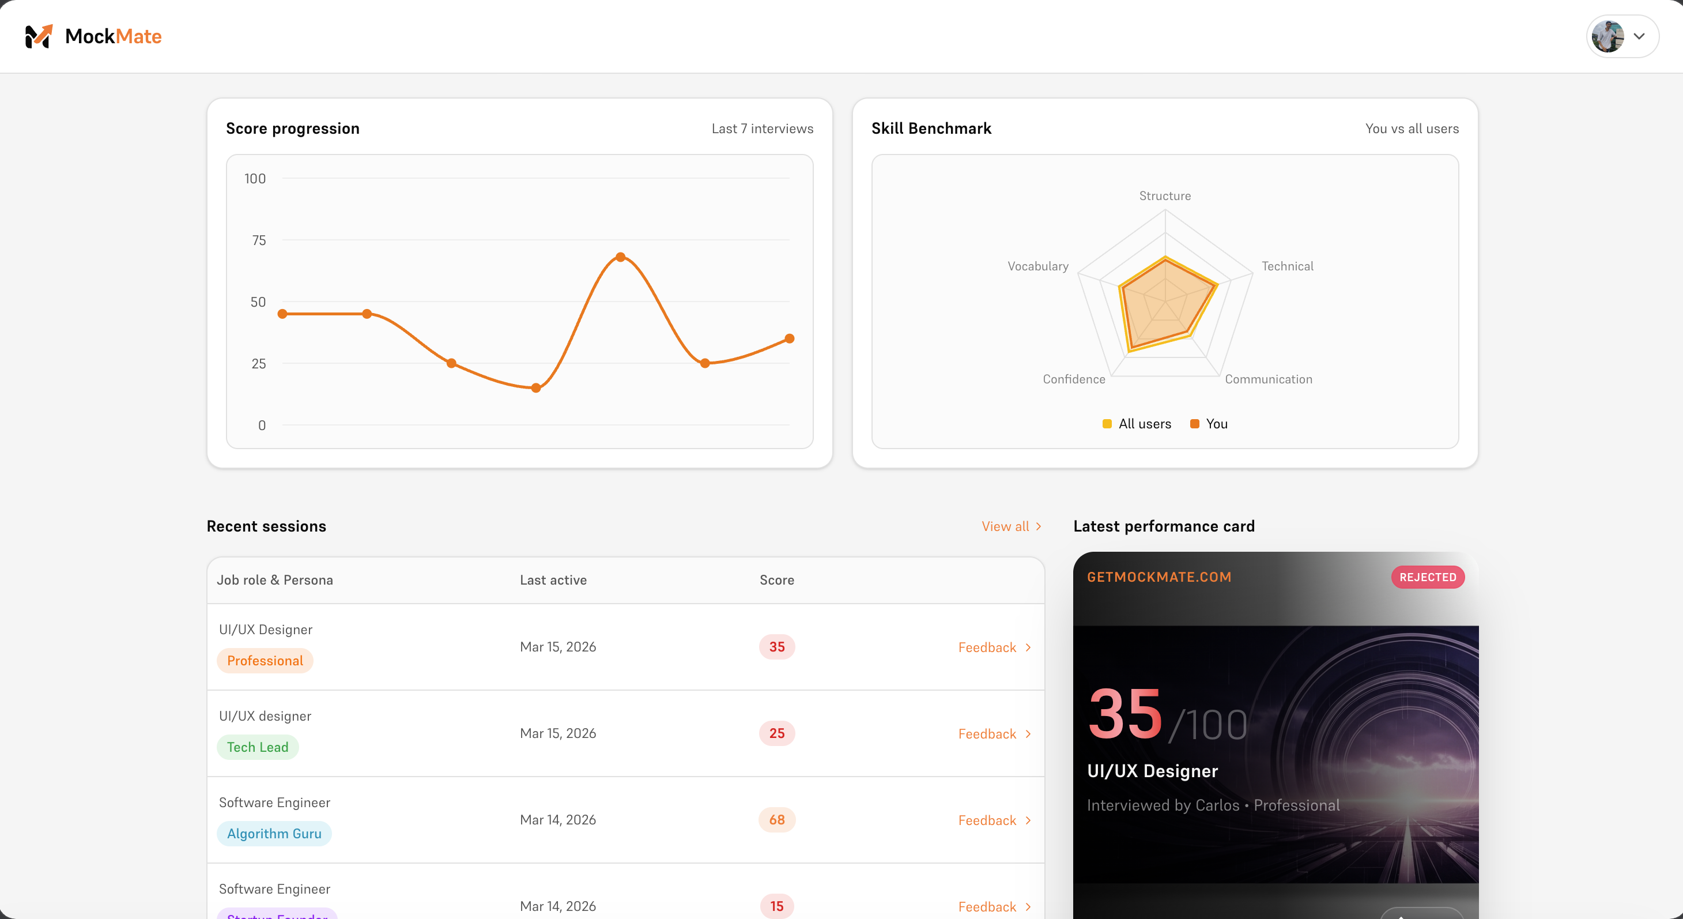1683x919 pixels.
Task: Expand the profile dropdown chevron
Action: point(1639,36)
